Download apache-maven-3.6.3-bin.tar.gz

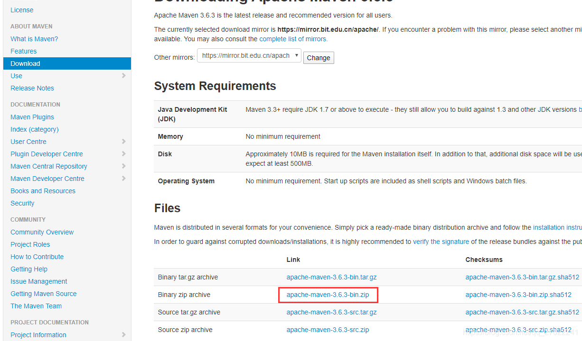click(331, 277)
